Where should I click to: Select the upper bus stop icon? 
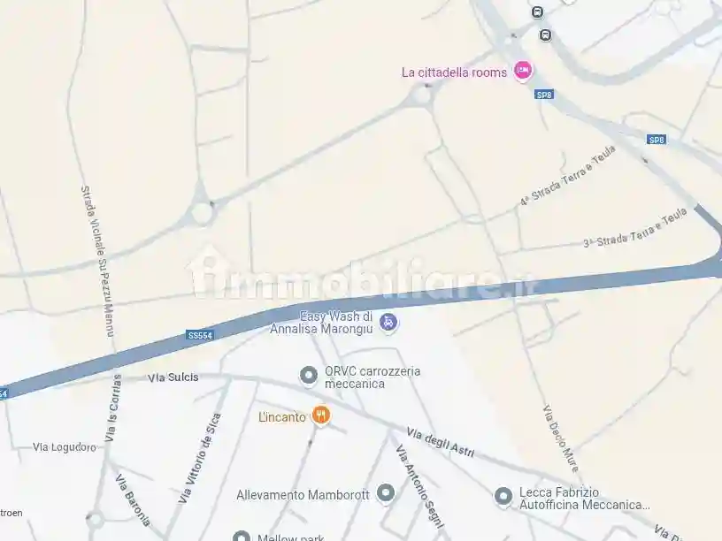[x=537, y=12]
